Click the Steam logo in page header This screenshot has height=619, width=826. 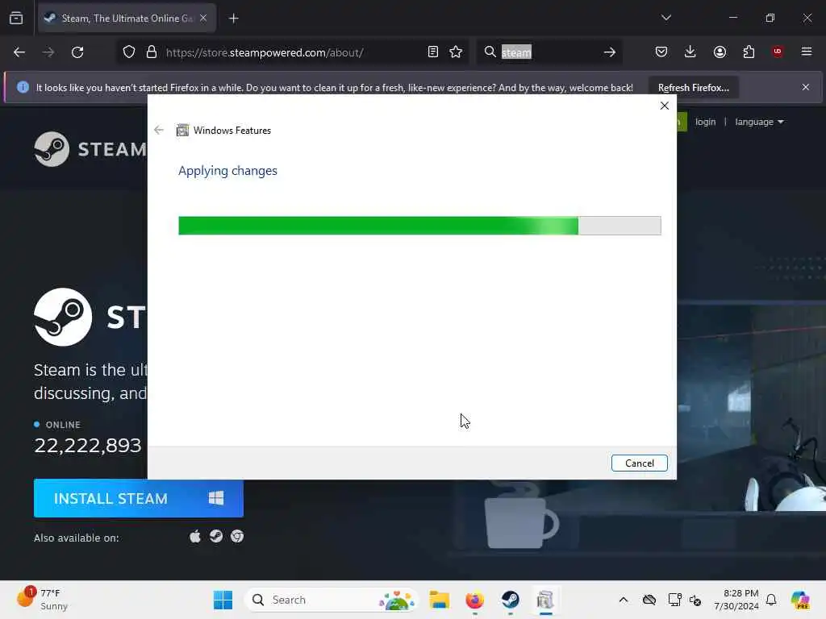(x=90, y=149)
